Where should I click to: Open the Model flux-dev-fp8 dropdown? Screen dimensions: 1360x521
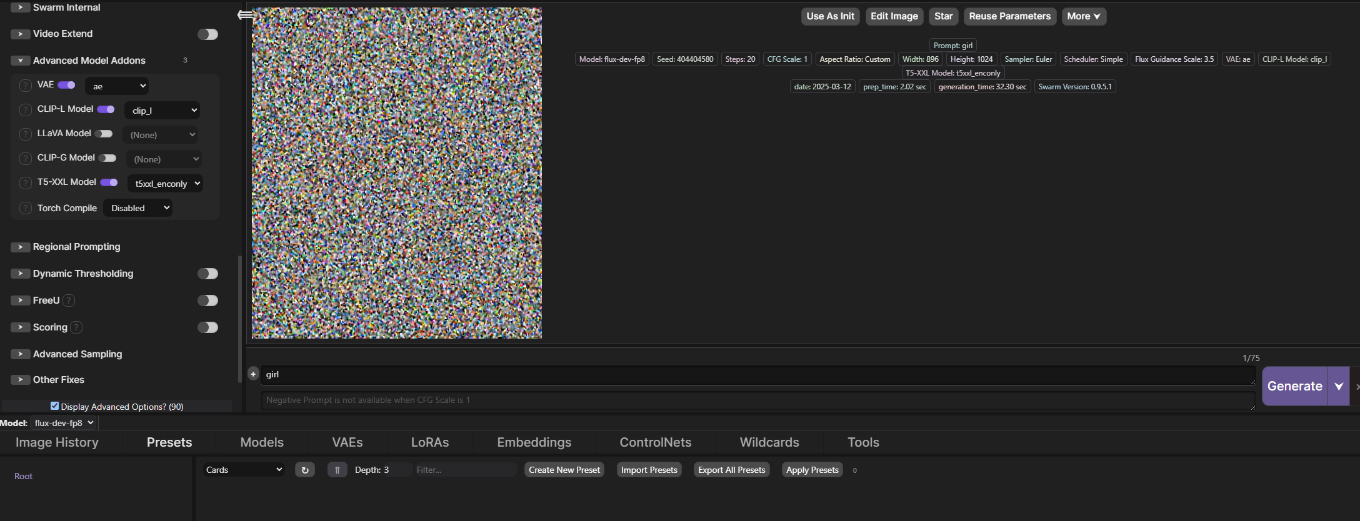pos(64,423)
